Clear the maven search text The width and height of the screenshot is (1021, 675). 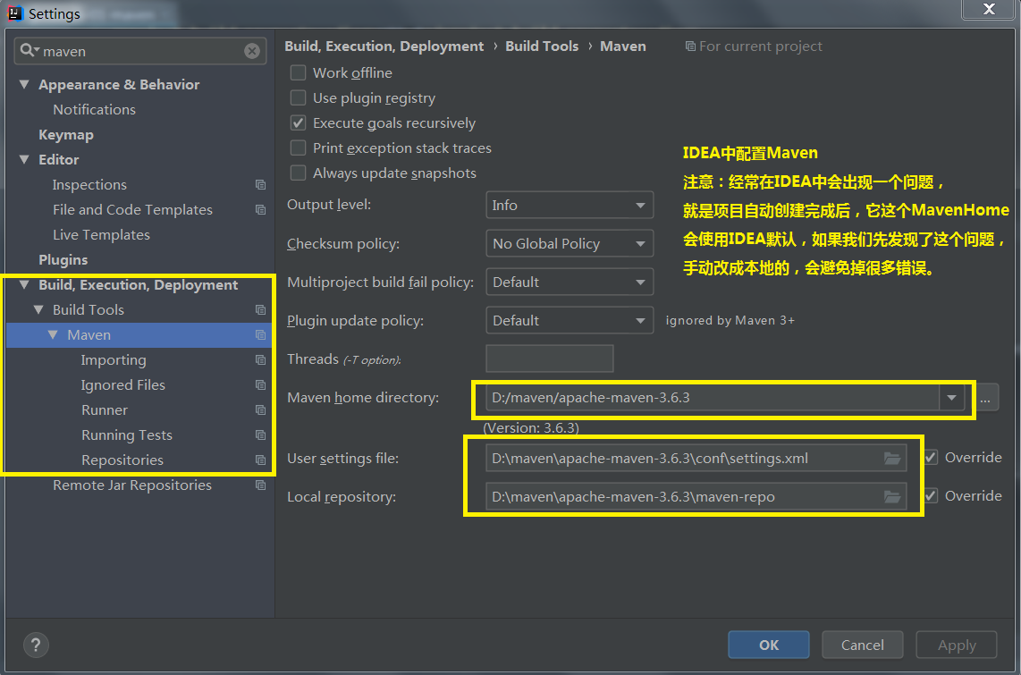click(252, 51)
